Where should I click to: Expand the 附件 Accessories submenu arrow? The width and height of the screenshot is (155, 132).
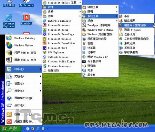[x=80, y=7]
